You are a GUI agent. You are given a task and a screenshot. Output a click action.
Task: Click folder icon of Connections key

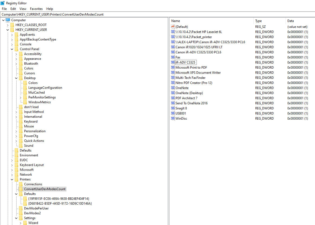tap(21, 184)
